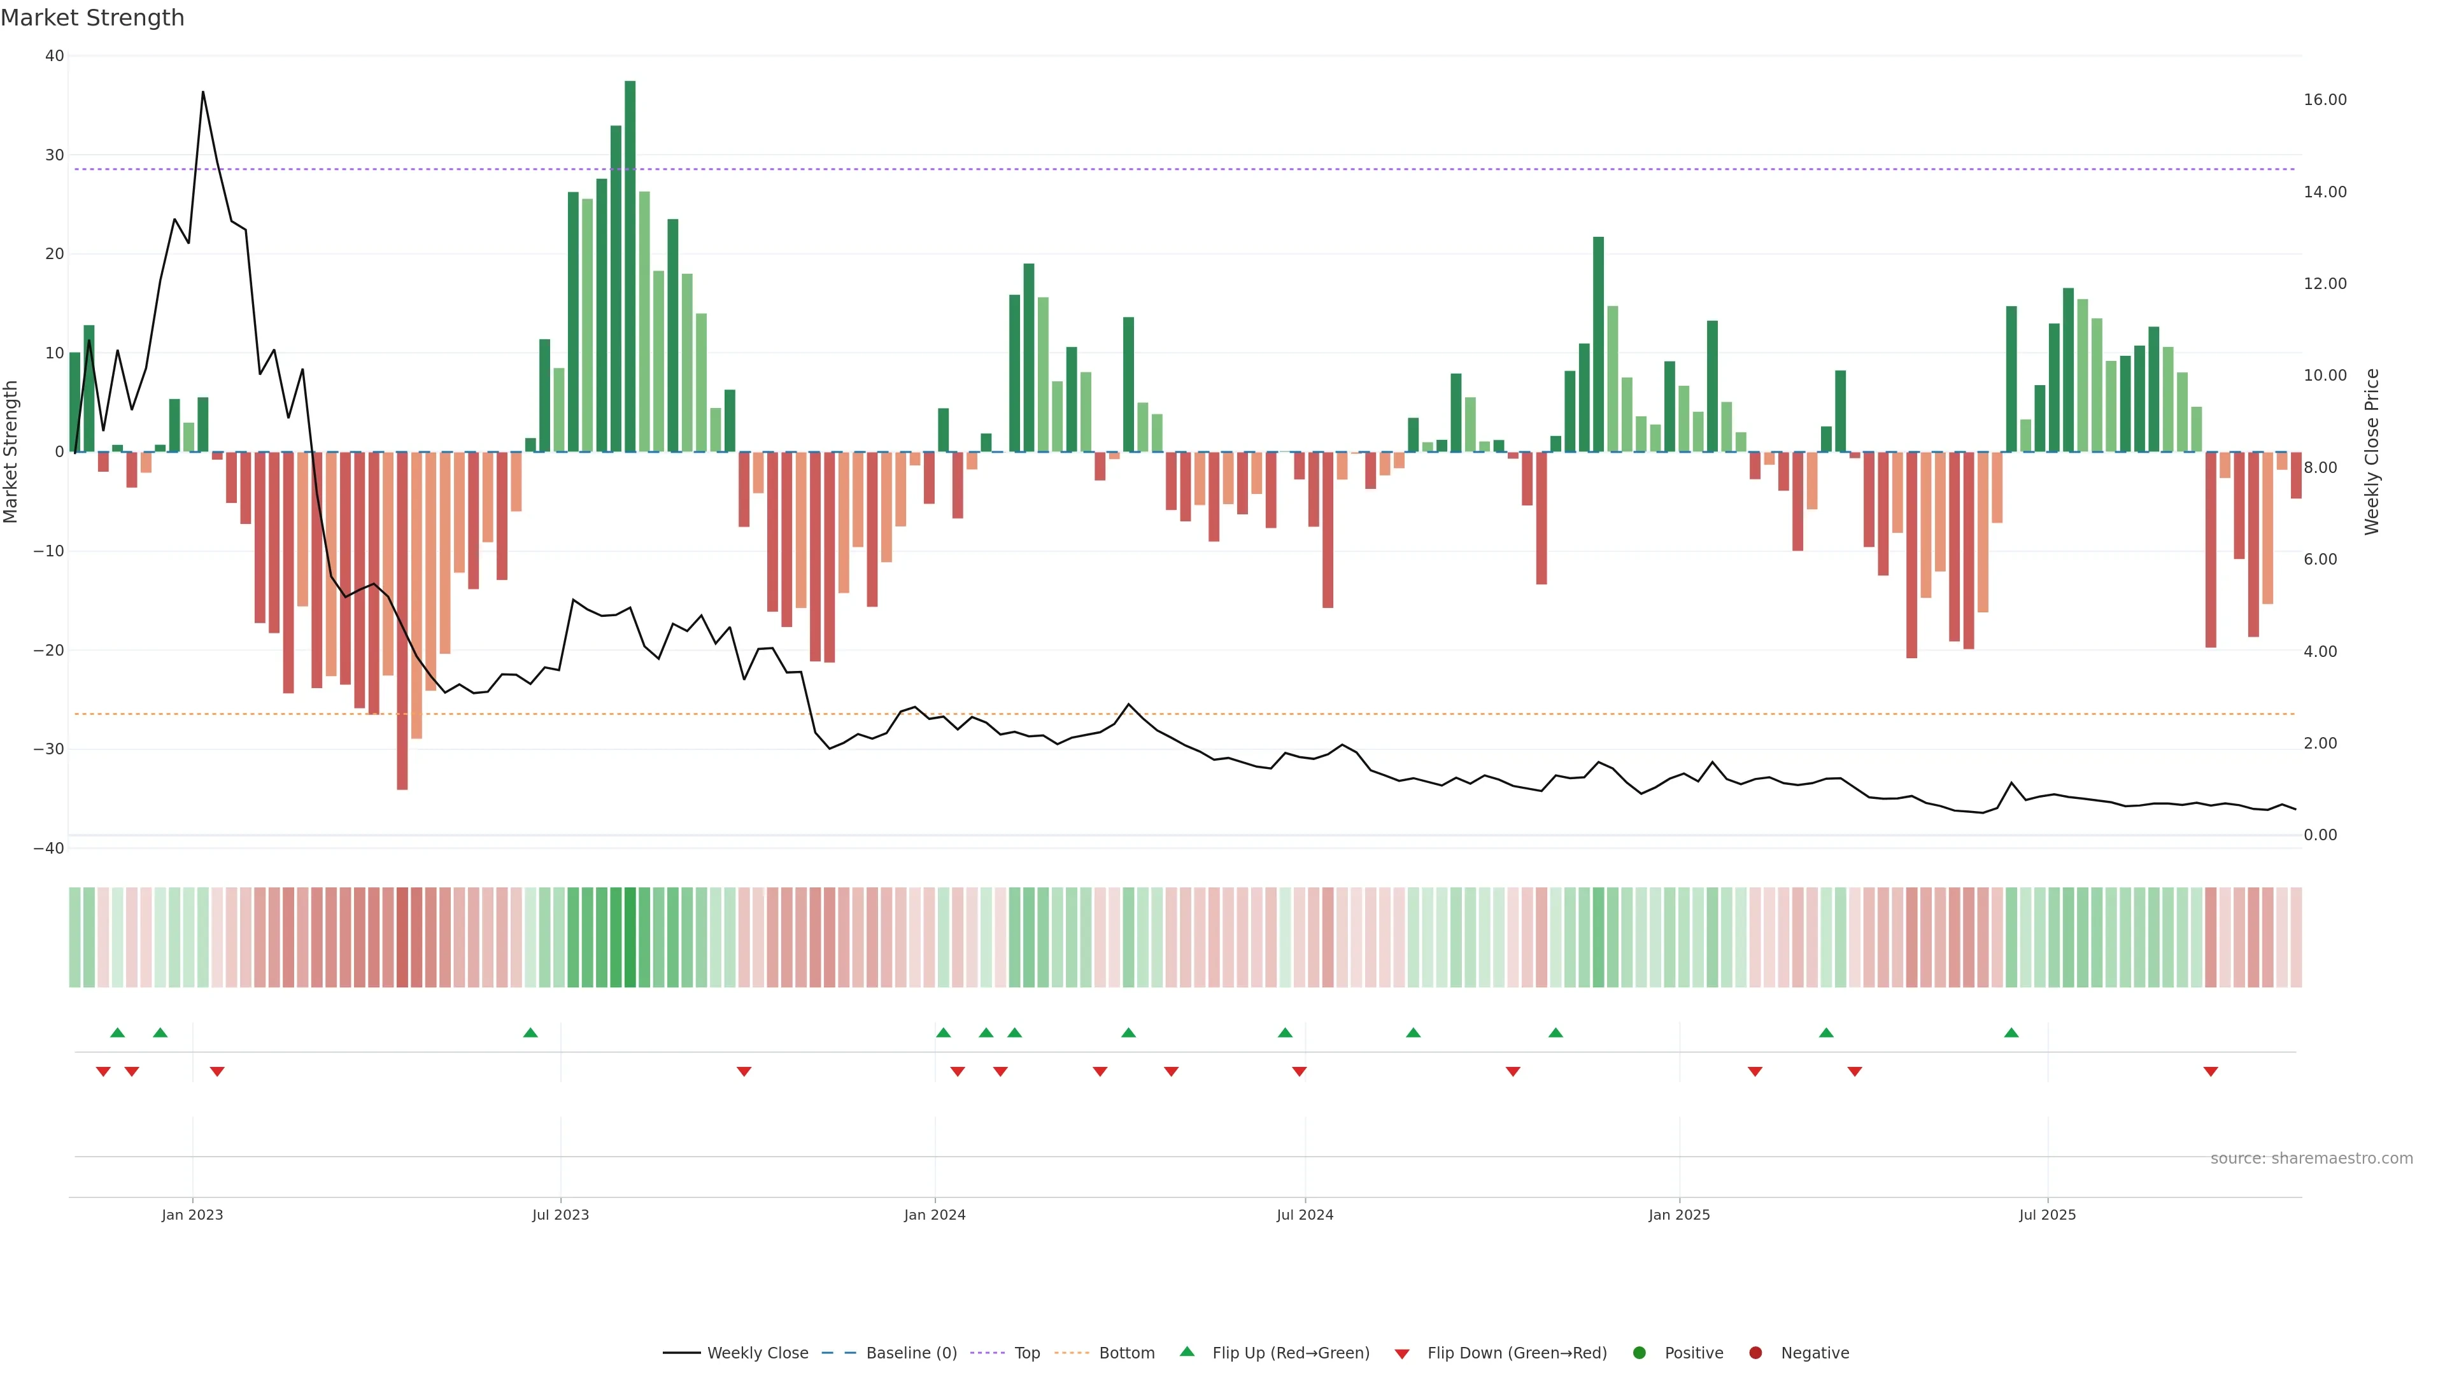Click the last red Flip Down marker in late 2025

(2211, 1071)
